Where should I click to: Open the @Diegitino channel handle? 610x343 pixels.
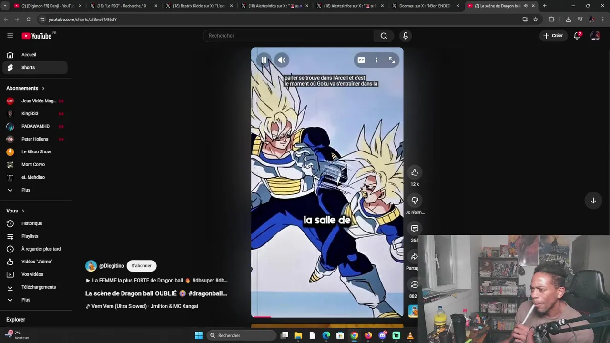112,266
